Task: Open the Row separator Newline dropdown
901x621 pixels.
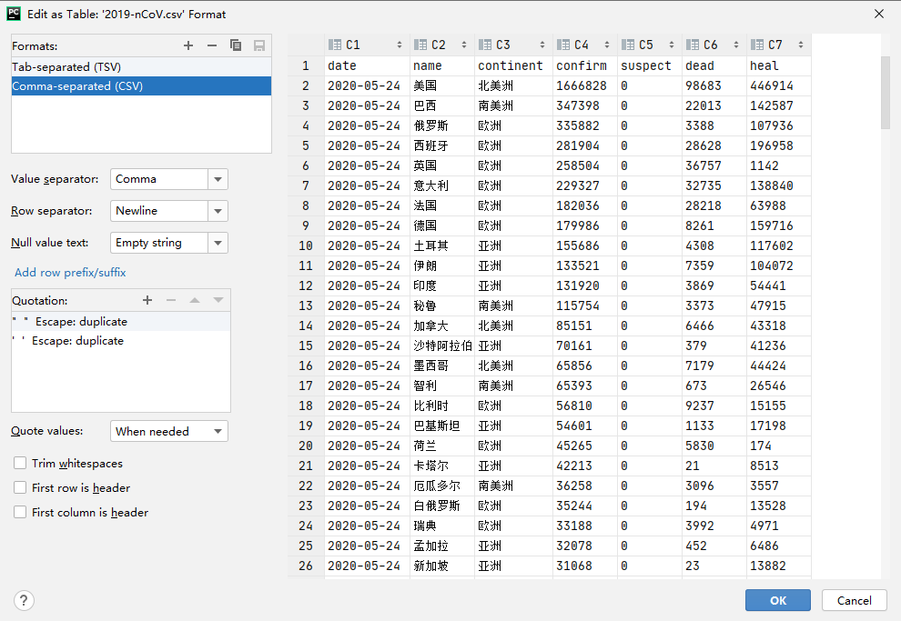Action: click(x=218, y=211)
